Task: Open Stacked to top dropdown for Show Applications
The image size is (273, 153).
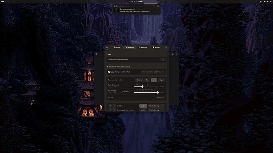Action: pyautogui.click(x=156, y=110)
